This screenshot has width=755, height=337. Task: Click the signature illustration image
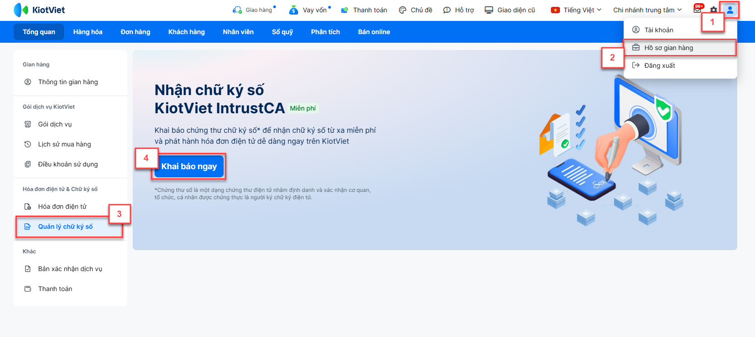612,150
